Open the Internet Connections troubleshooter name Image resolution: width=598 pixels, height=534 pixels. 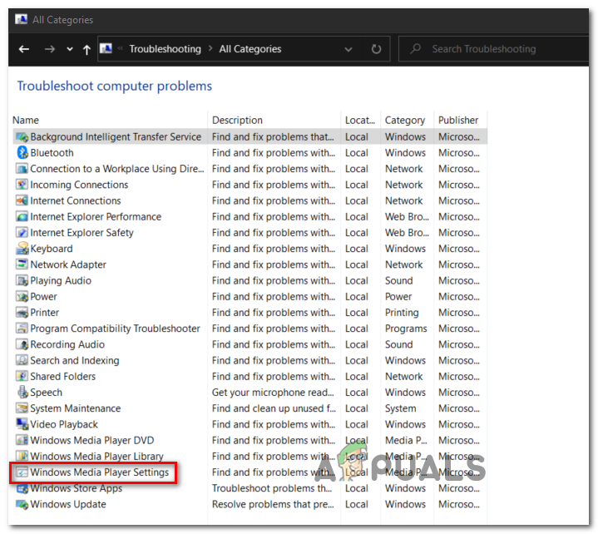[76, 200]
